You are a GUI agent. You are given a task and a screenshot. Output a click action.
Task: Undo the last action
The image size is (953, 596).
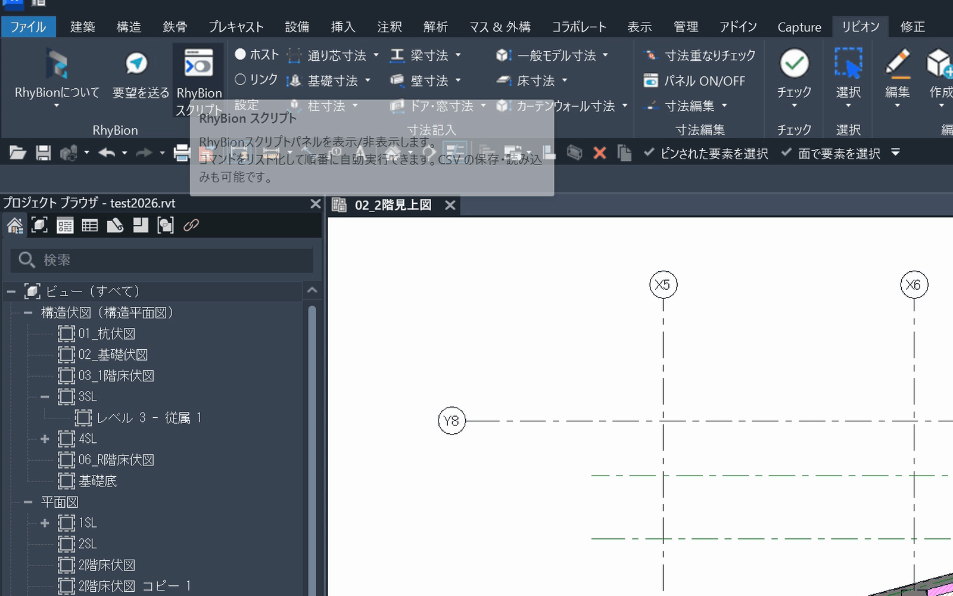(107, 153)
